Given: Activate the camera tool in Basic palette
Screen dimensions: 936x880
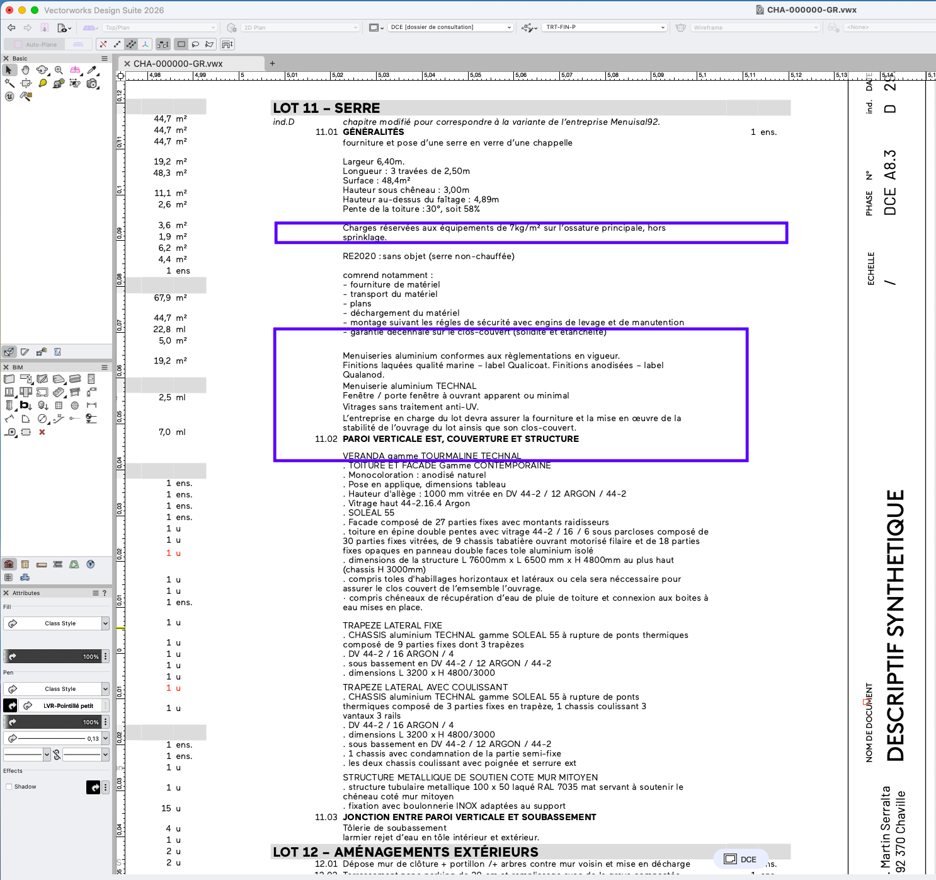Looking at the screenshot, I should [x=92, y=83].
